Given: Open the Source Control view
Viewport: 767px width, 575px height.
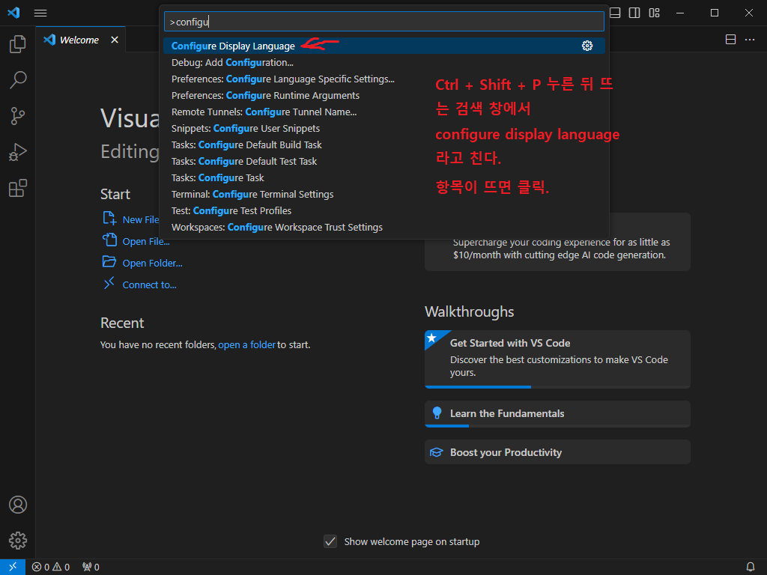Looking at the screenshot, I should [18, 116].
